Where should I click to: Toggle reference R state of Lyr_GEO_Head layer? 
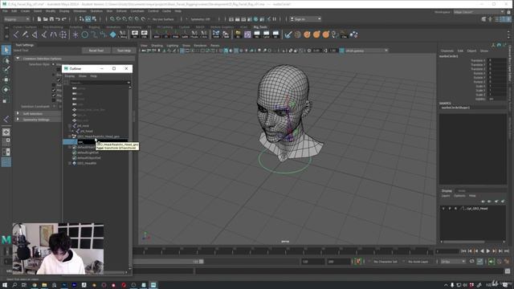pos(455,209)
